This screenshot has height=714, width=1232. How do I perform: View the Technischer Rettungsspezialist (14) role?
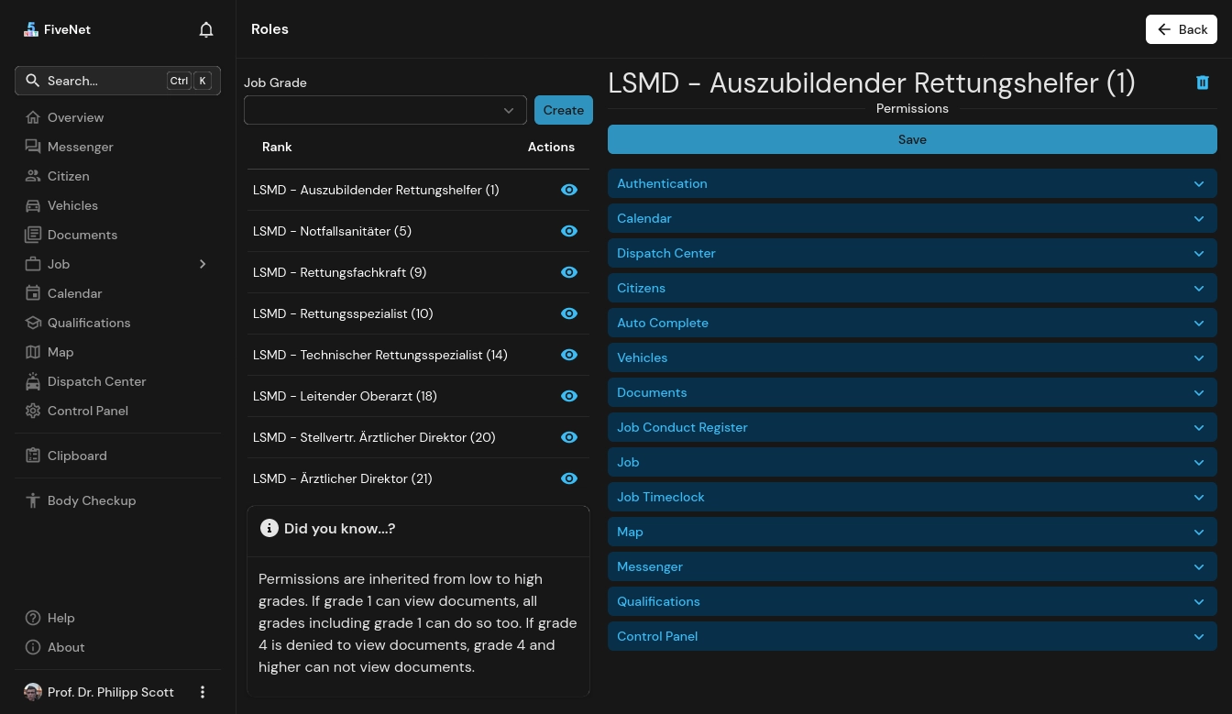point(569,355)
